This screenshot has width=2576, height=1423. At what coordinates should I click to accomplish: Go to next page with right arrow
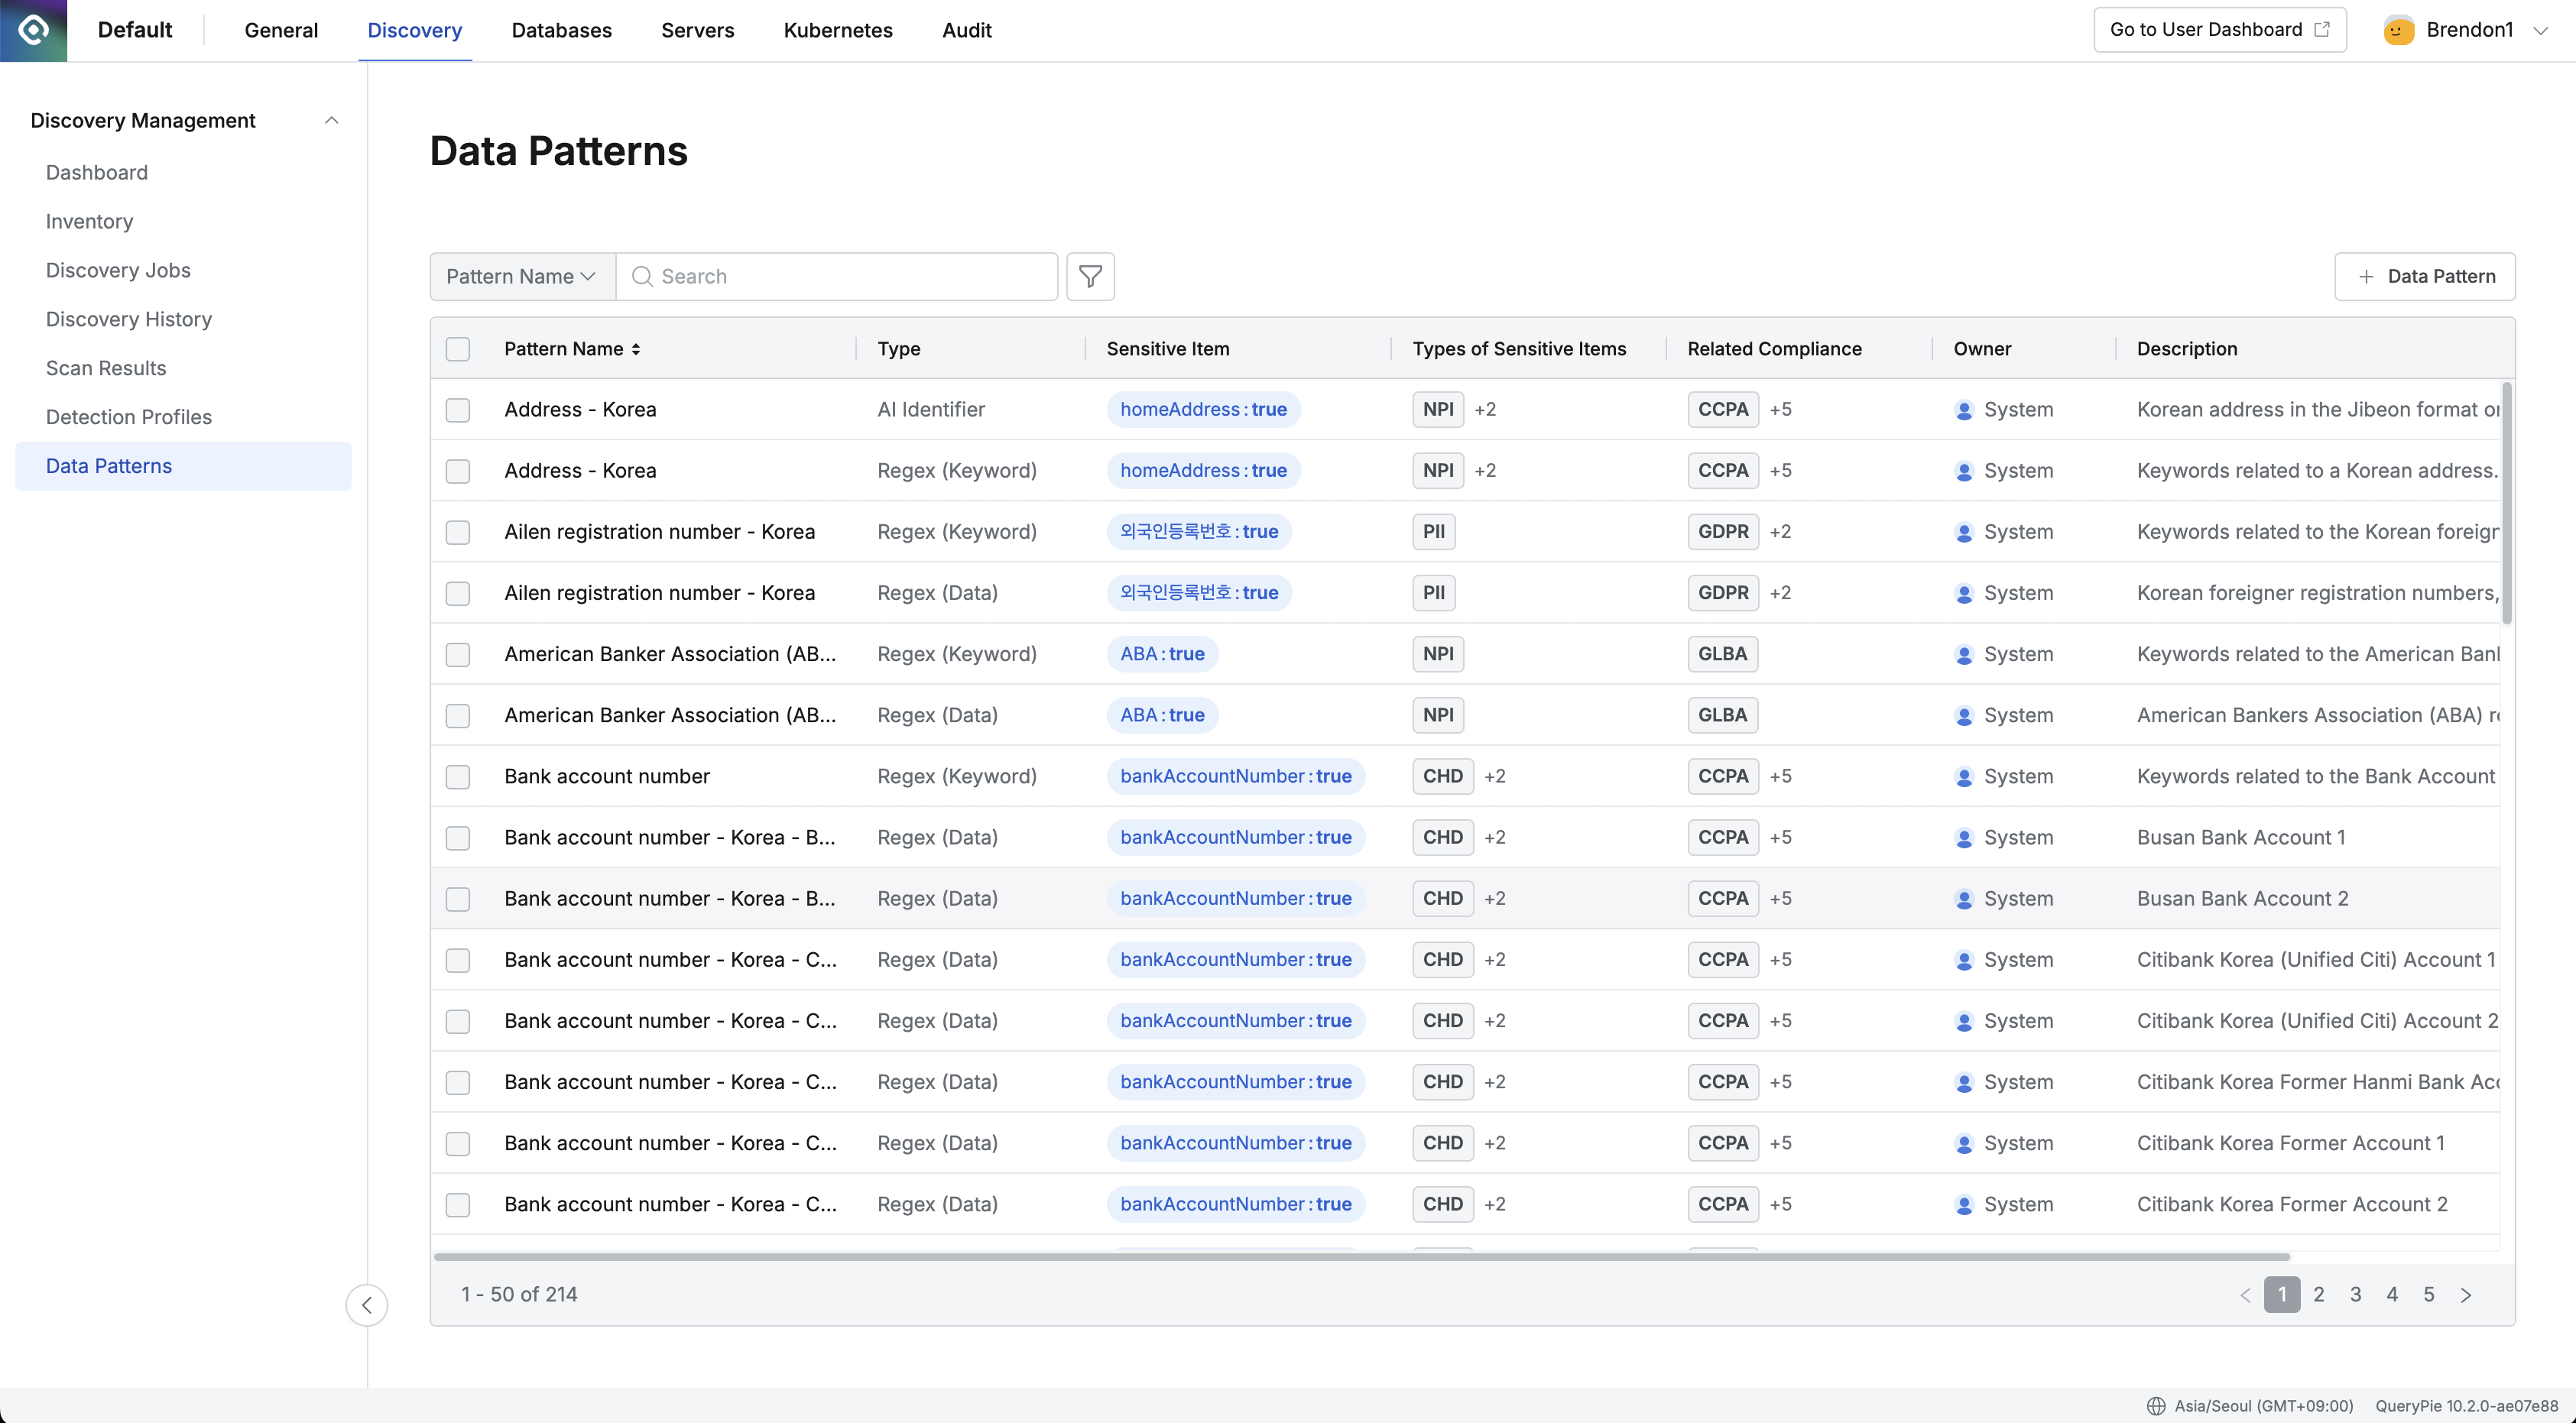[2466, 1295]
